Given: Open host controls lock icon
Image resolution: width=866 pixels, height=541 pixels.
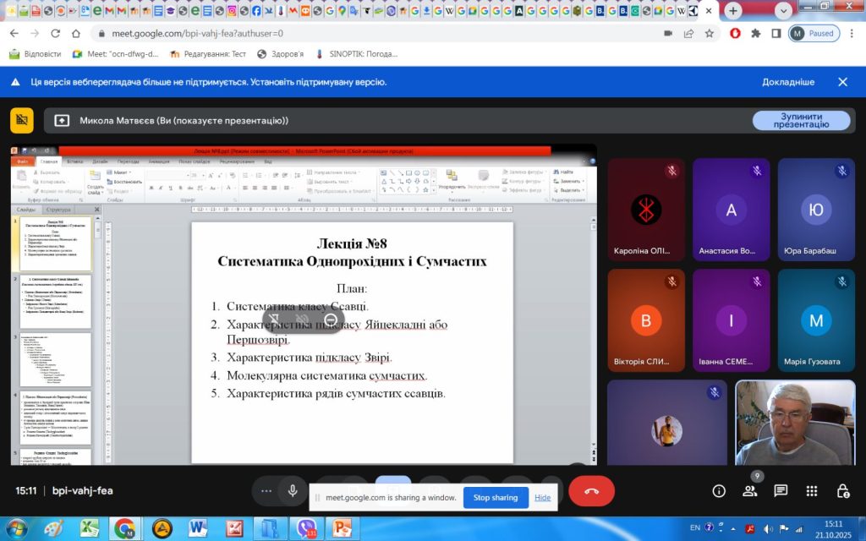Looking at the screenshot, I should point(842,491).
